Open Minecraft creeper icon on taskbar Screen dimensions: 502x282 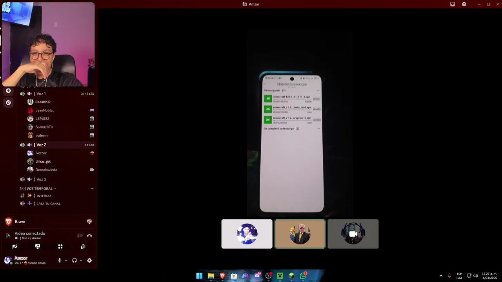click(280, 276)
